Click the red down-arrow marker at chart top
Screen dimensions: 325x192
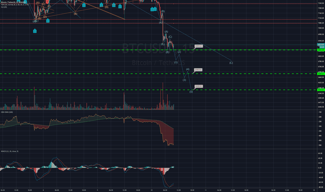pos(47,2)
